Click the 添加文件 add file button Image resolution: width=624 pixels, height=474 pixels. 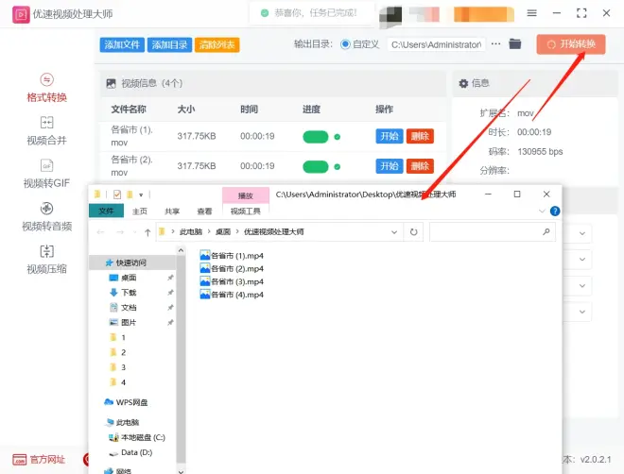click(x=122, y=44)
